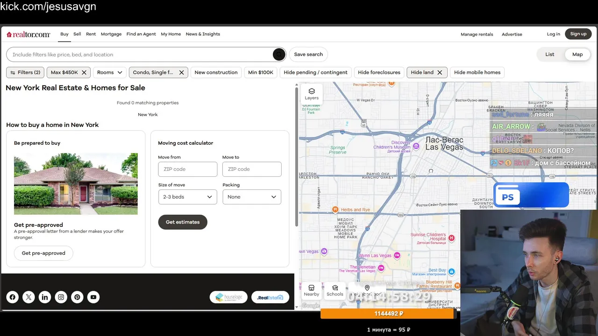This screenshot has height=336, width=598.
Task: Click the Sign up button
Action: pos(578,34)
